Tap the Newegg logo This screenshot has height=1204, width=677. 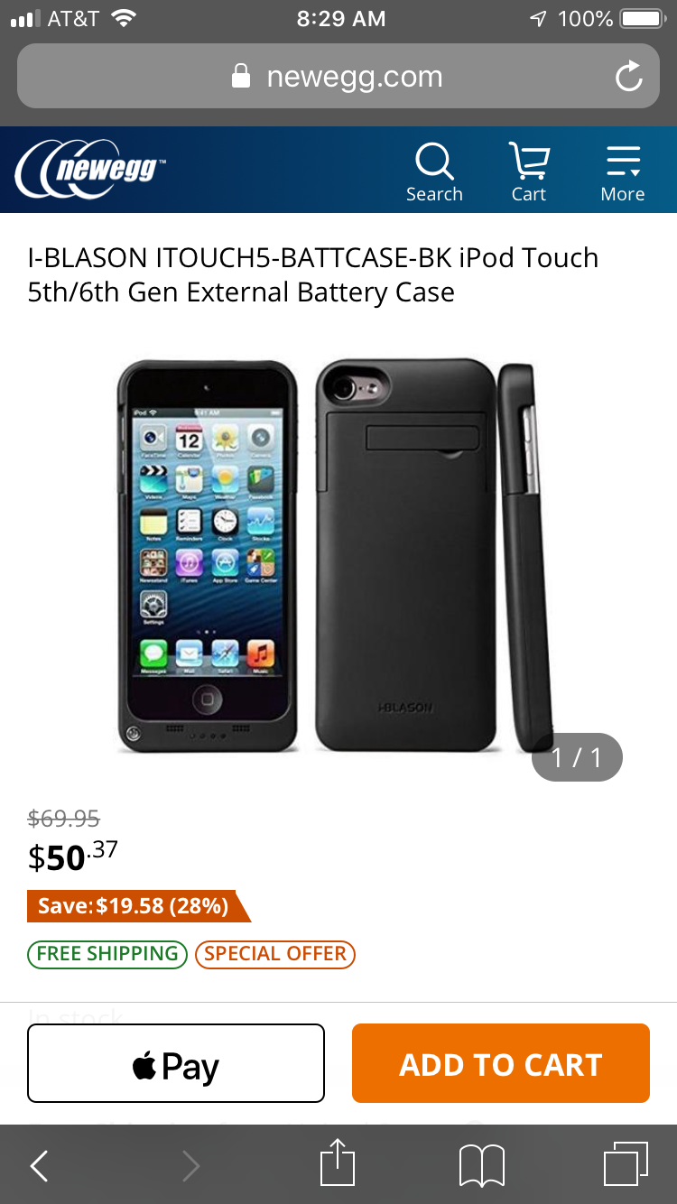click(x=90, y=168)
